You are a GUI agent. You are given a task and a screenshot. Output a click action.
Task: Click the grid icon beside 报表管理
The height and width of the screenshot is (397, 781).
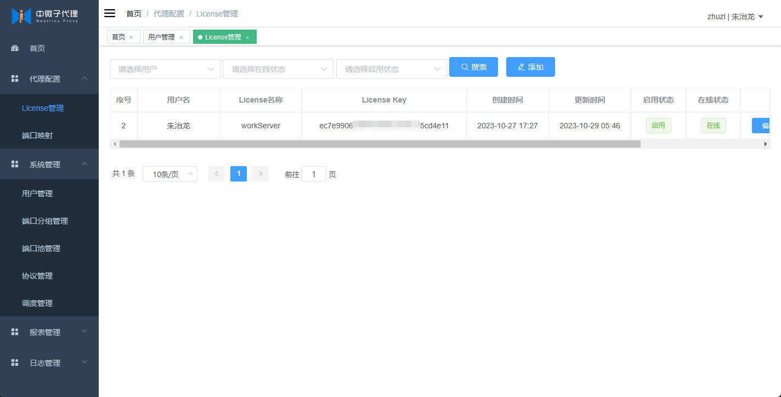tap(15, 332)
